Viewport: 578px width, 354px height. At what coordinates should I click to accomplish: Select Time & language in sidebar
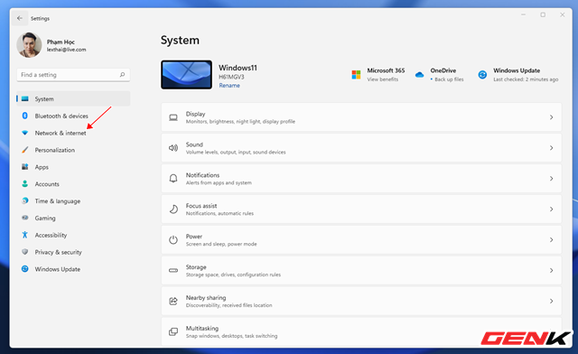tap(73, 200)
